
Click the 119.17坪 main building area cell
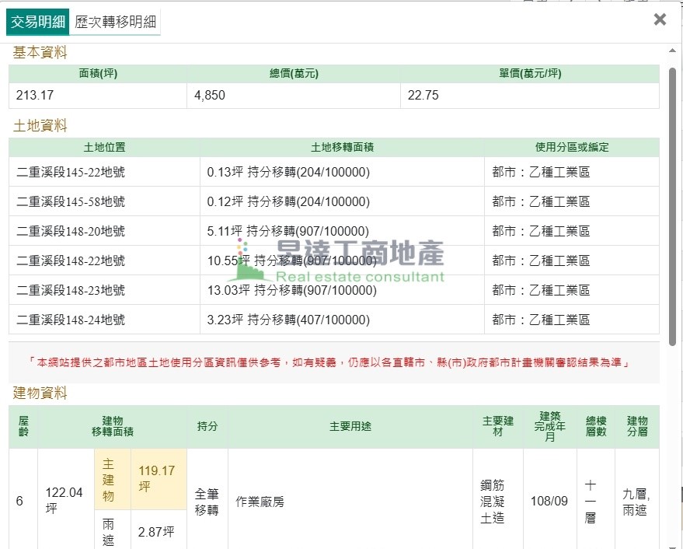(x=158, y=479)
